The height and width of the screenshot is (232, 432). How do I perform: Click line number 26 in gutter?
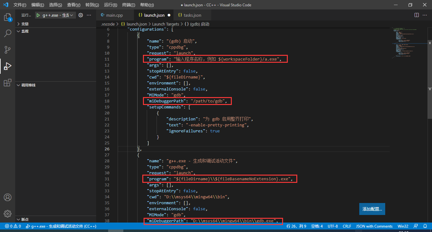click(107, 149)
